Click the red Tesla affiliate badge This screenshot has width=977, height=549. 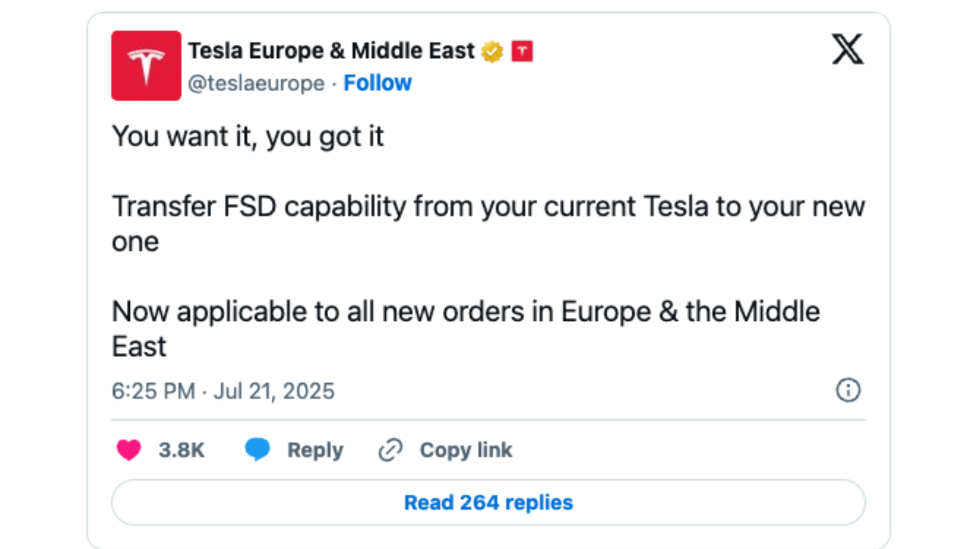523,50
